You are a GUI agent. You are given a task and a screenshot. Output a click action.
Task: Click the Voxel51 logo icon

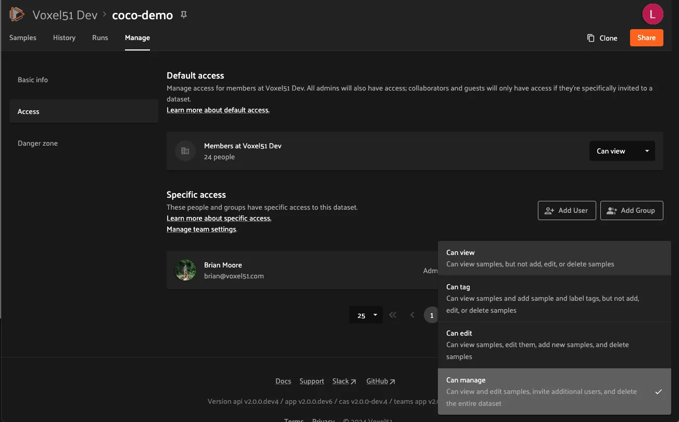[x=17, y=15]
